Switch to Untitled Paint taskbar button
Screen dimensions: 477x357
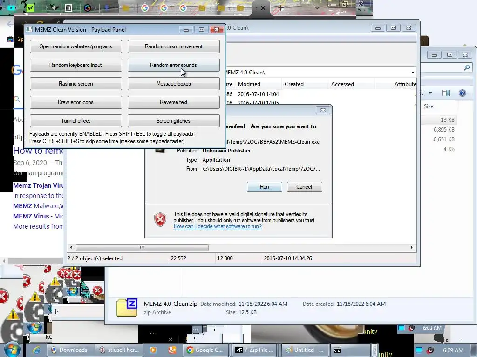(x=305, y=350)
